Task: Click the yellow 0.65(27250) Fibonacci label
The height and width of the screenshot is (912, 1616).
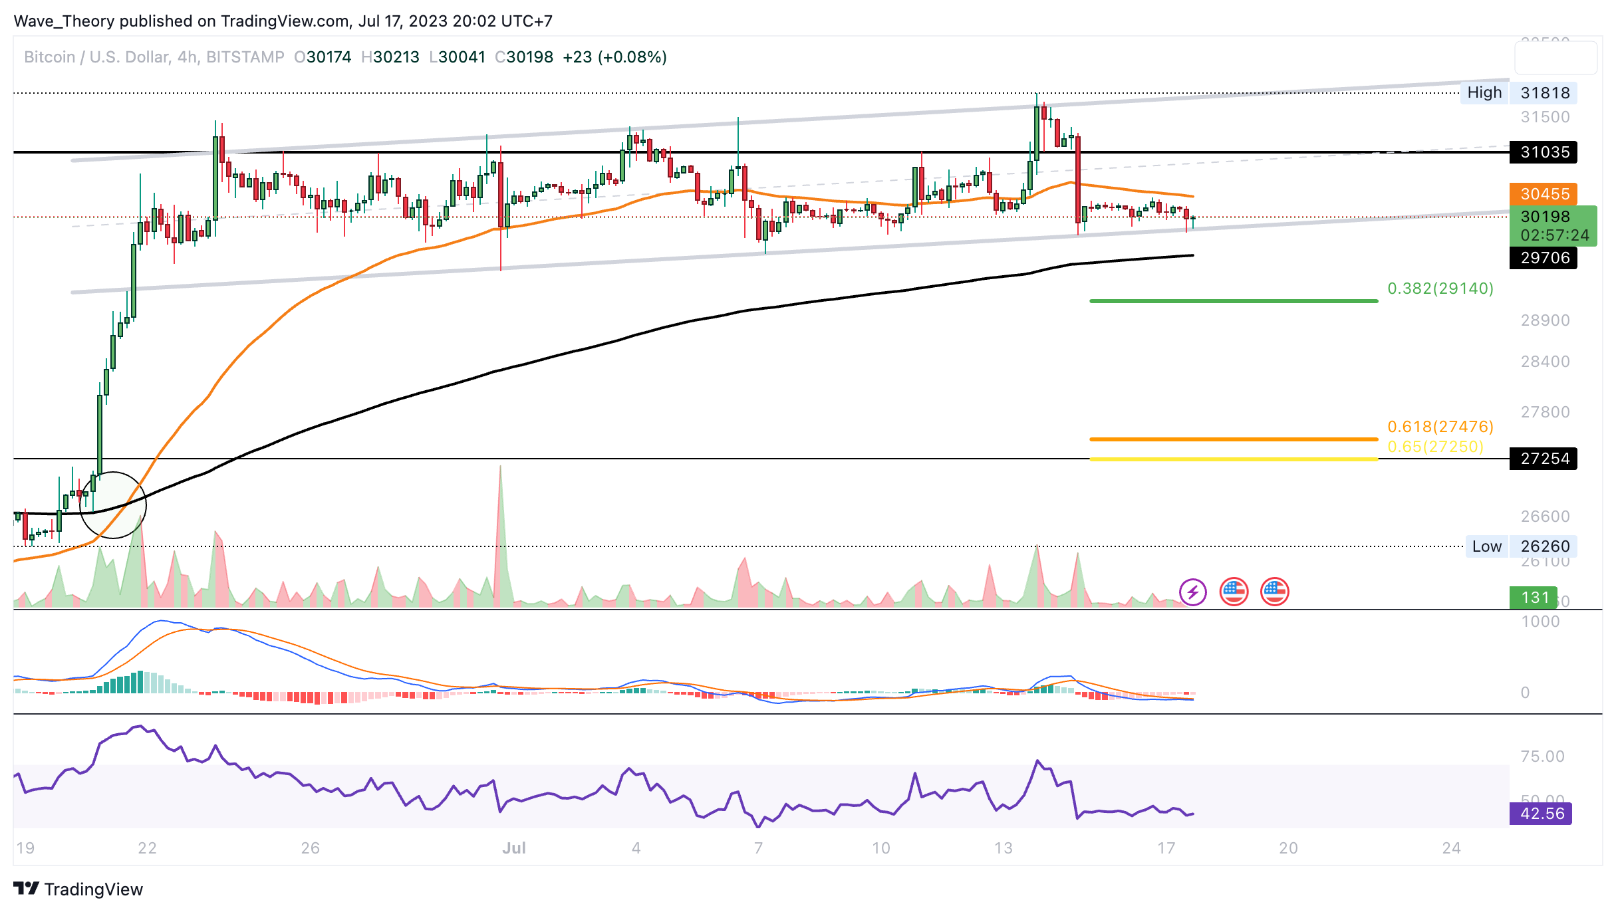Action: coord(1435,447)
